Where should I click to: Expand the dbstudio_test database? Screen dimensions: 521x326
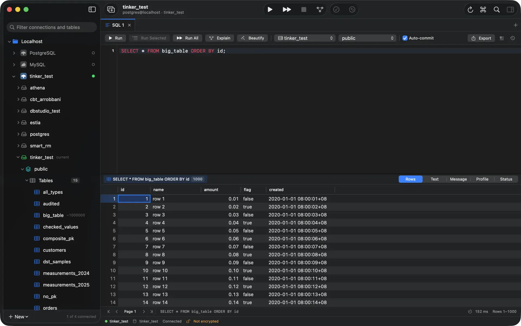click(x=18, y=111)
